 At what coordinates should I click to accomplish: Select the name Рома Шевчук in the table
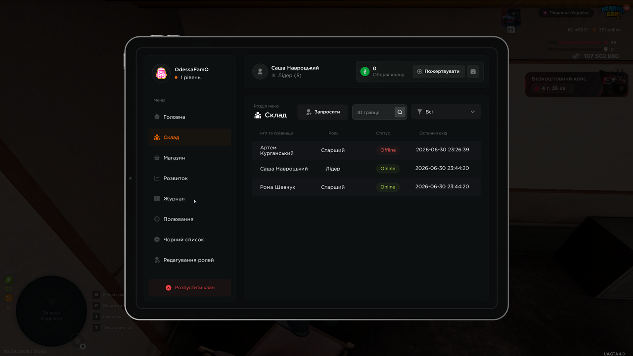pyautogui.click(x=277, y=187)
